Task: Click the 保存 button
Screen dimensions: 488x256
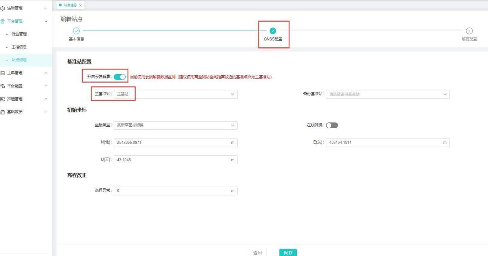Action: 288,252
